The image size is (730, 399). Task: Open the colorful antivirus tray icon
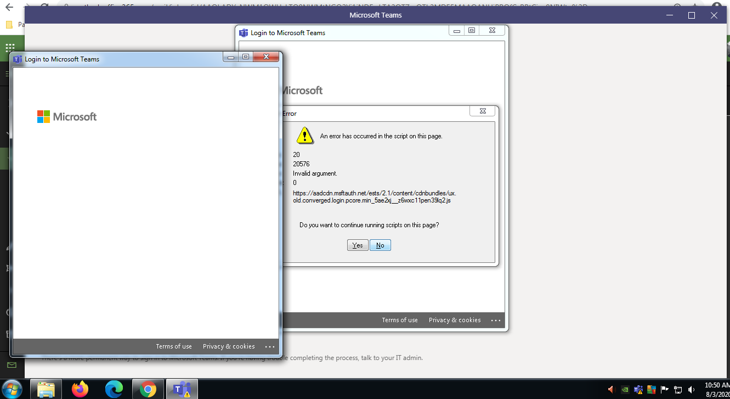652,390
